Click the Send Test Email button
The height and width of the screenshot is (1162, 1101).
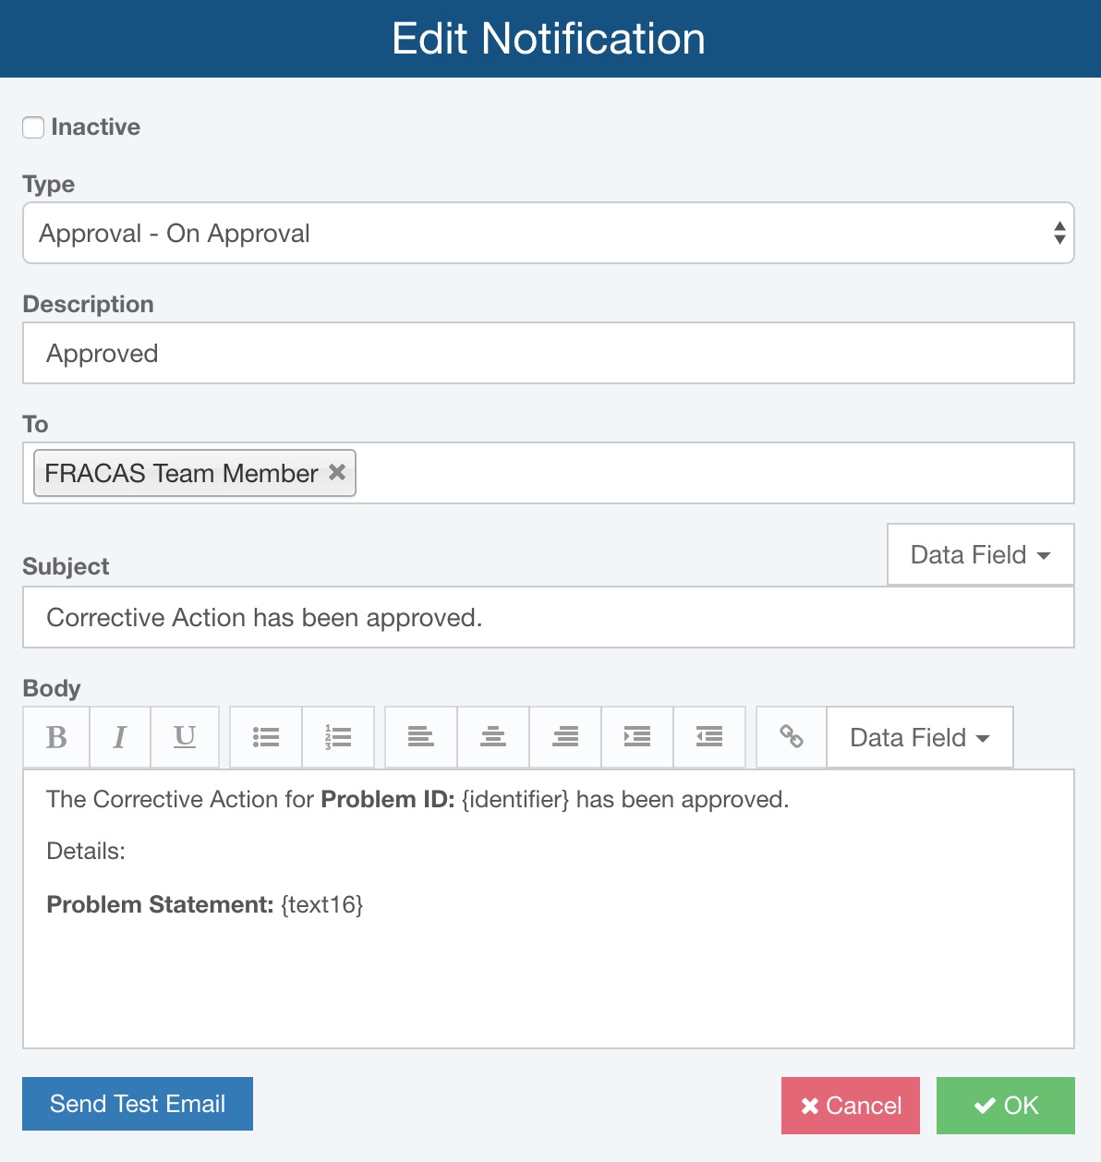click(x=138, y=1104)
